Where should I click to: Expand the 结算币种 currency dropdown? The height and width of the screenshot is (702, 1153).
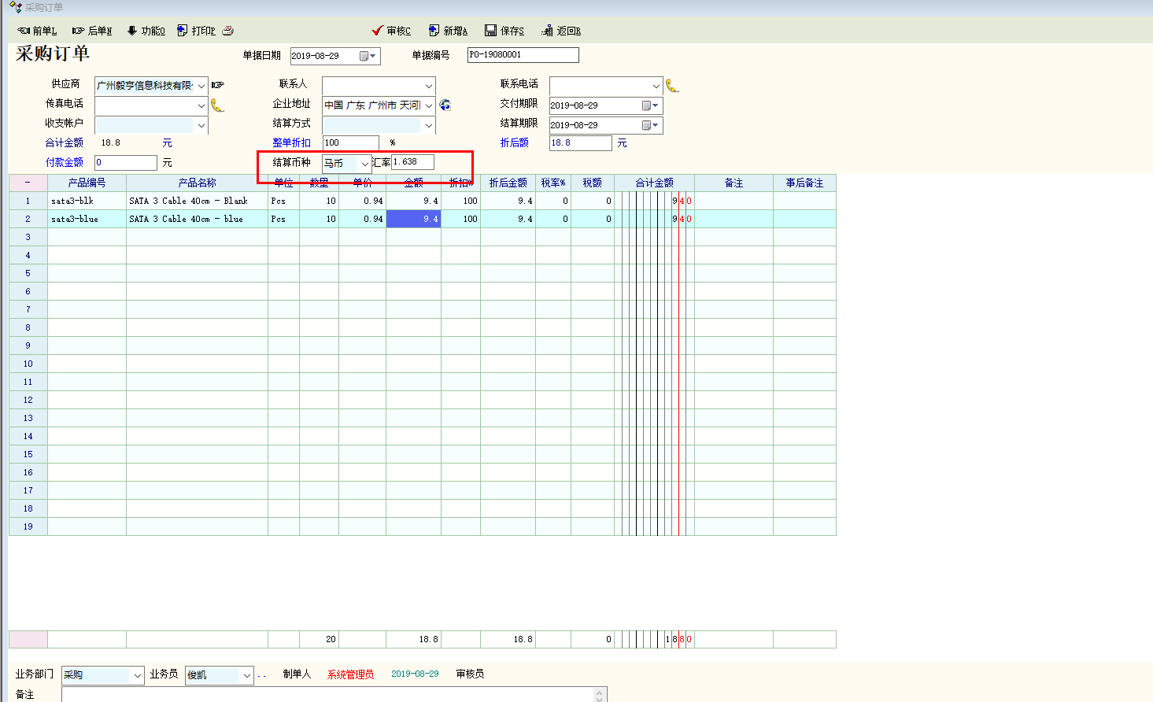coord(364,164)
